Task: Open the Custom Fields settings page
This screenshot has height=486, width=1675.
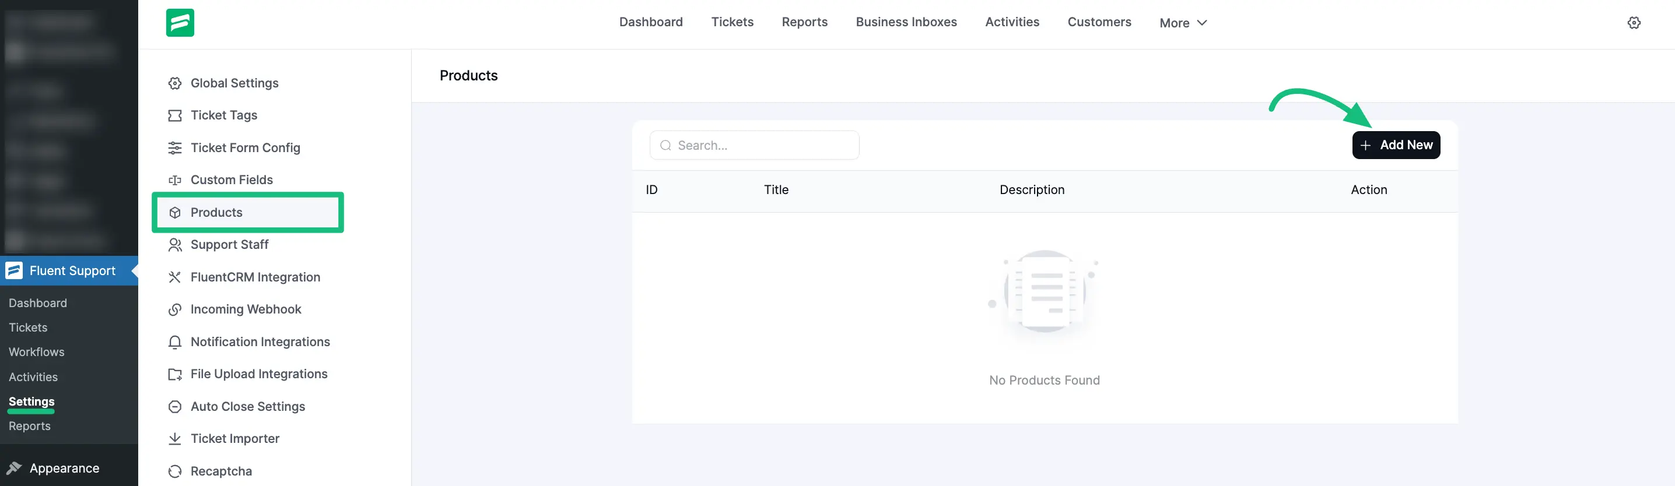Action: coord(232,180)
